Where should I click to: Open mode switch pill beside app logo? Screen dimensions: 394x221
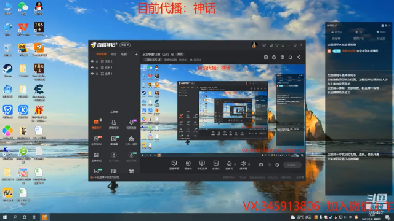tap(125, 45)
